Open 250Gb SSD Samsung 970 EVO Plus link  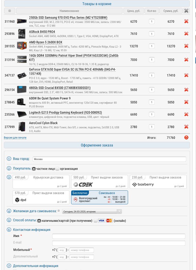(x=68, y=18)
